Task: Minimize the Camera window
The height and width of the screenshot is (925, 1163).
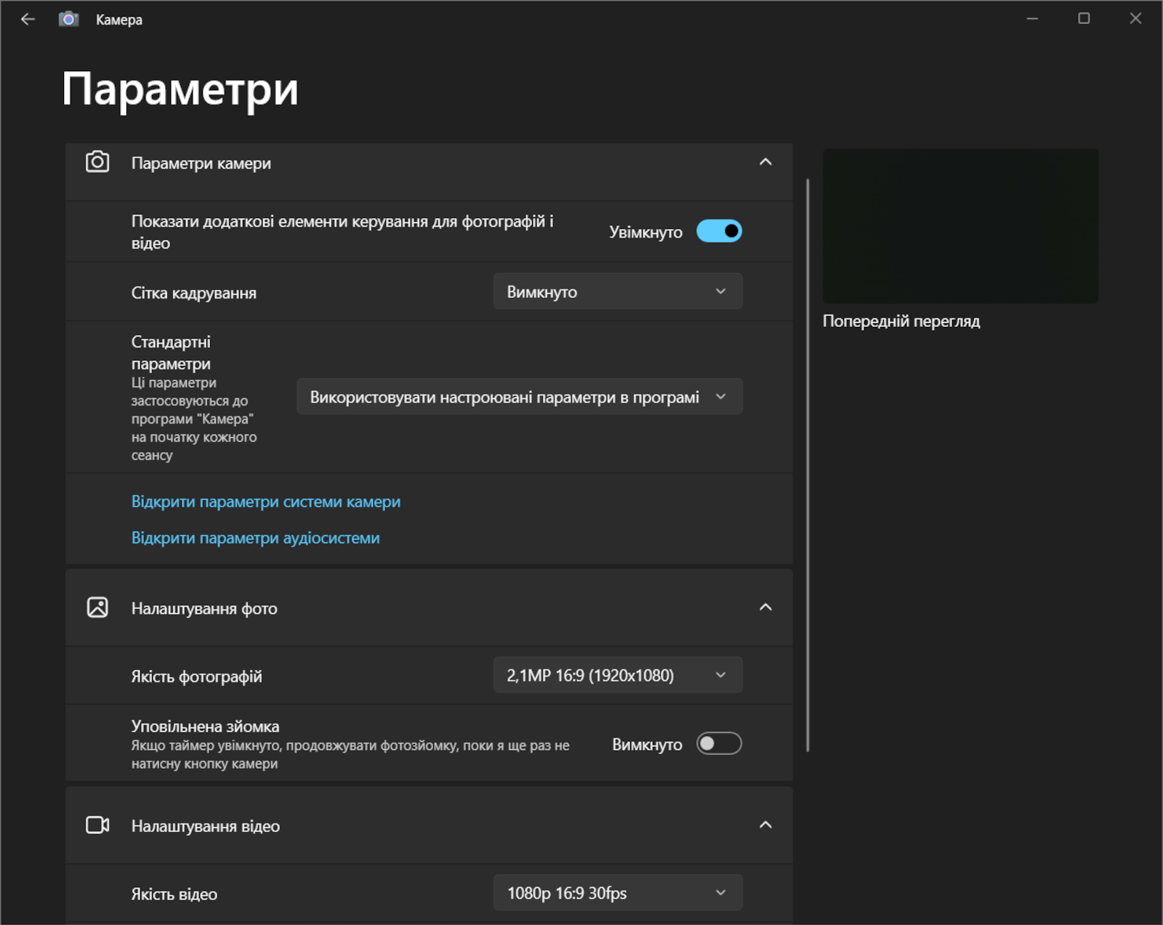Action: point(1032,19)
